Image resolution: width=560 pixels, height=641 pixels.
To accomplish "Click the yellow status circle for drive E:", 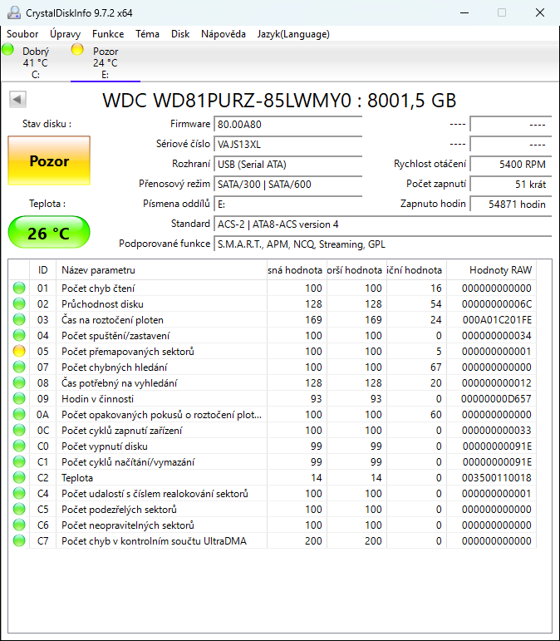I will [x=77, y=49].
